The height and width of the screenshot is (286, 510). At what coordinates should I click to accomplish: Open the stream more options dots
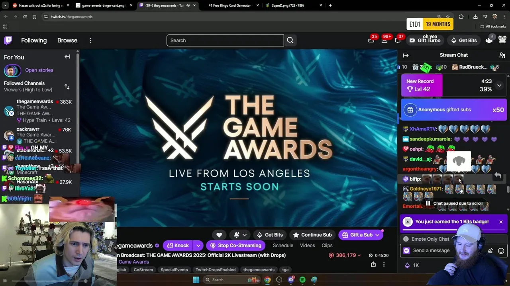point(384,265)
